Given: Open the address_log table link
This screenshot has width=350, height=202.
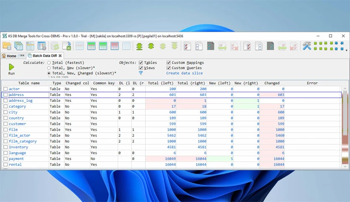Looking at the screenshot, I should [x=21, y=101].
